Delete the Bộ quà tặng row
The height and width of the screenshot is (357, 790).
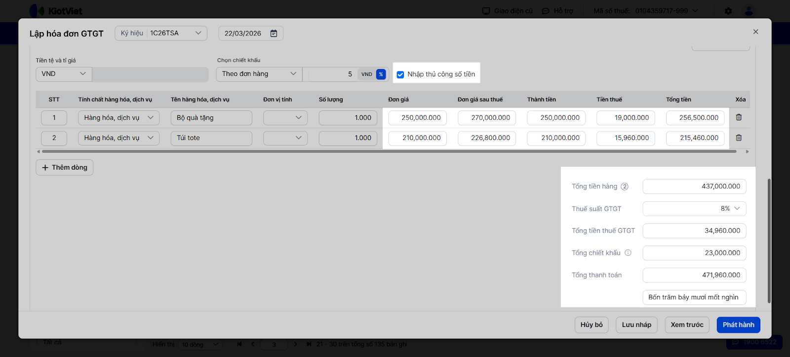[739, 117]
